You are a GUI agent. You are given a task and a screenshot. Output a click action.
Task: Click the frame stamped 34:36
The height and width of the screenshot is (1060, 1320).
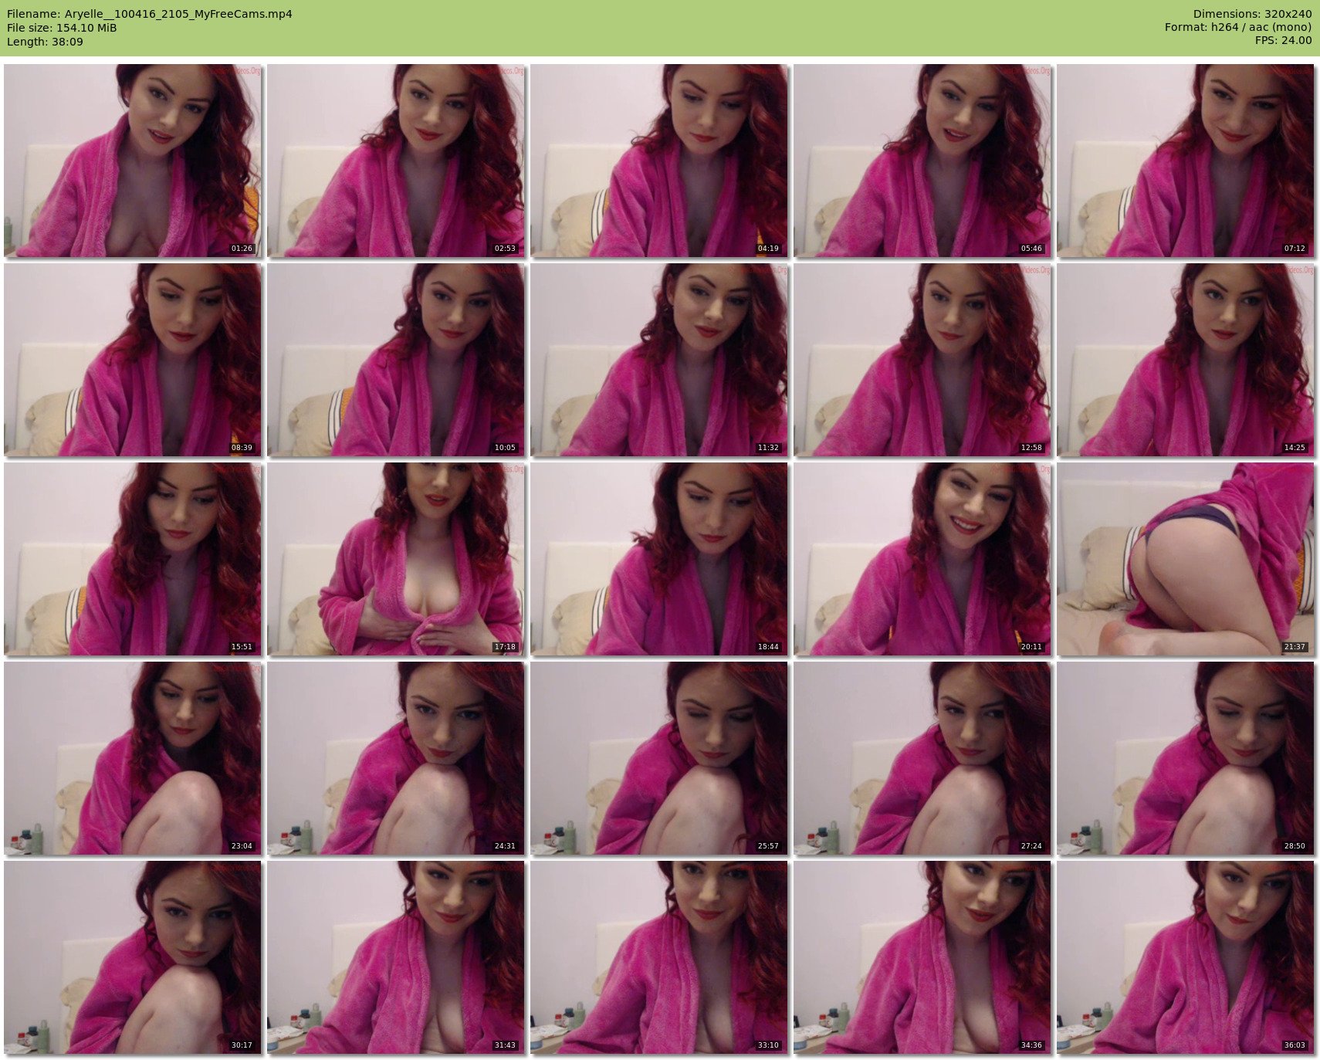tap(922, 957)
